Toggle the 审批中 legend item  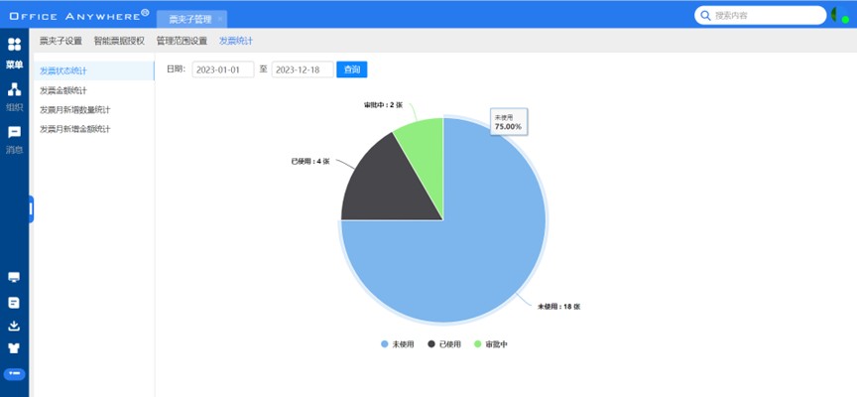tap(491, 344)
